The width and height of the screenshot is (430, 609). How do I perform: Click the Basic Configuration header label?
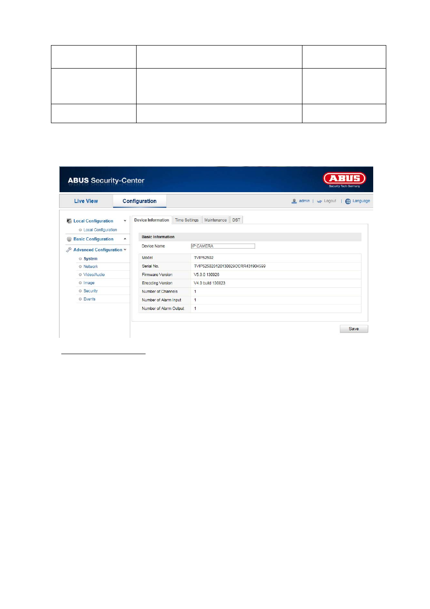(x=93, y=239)
